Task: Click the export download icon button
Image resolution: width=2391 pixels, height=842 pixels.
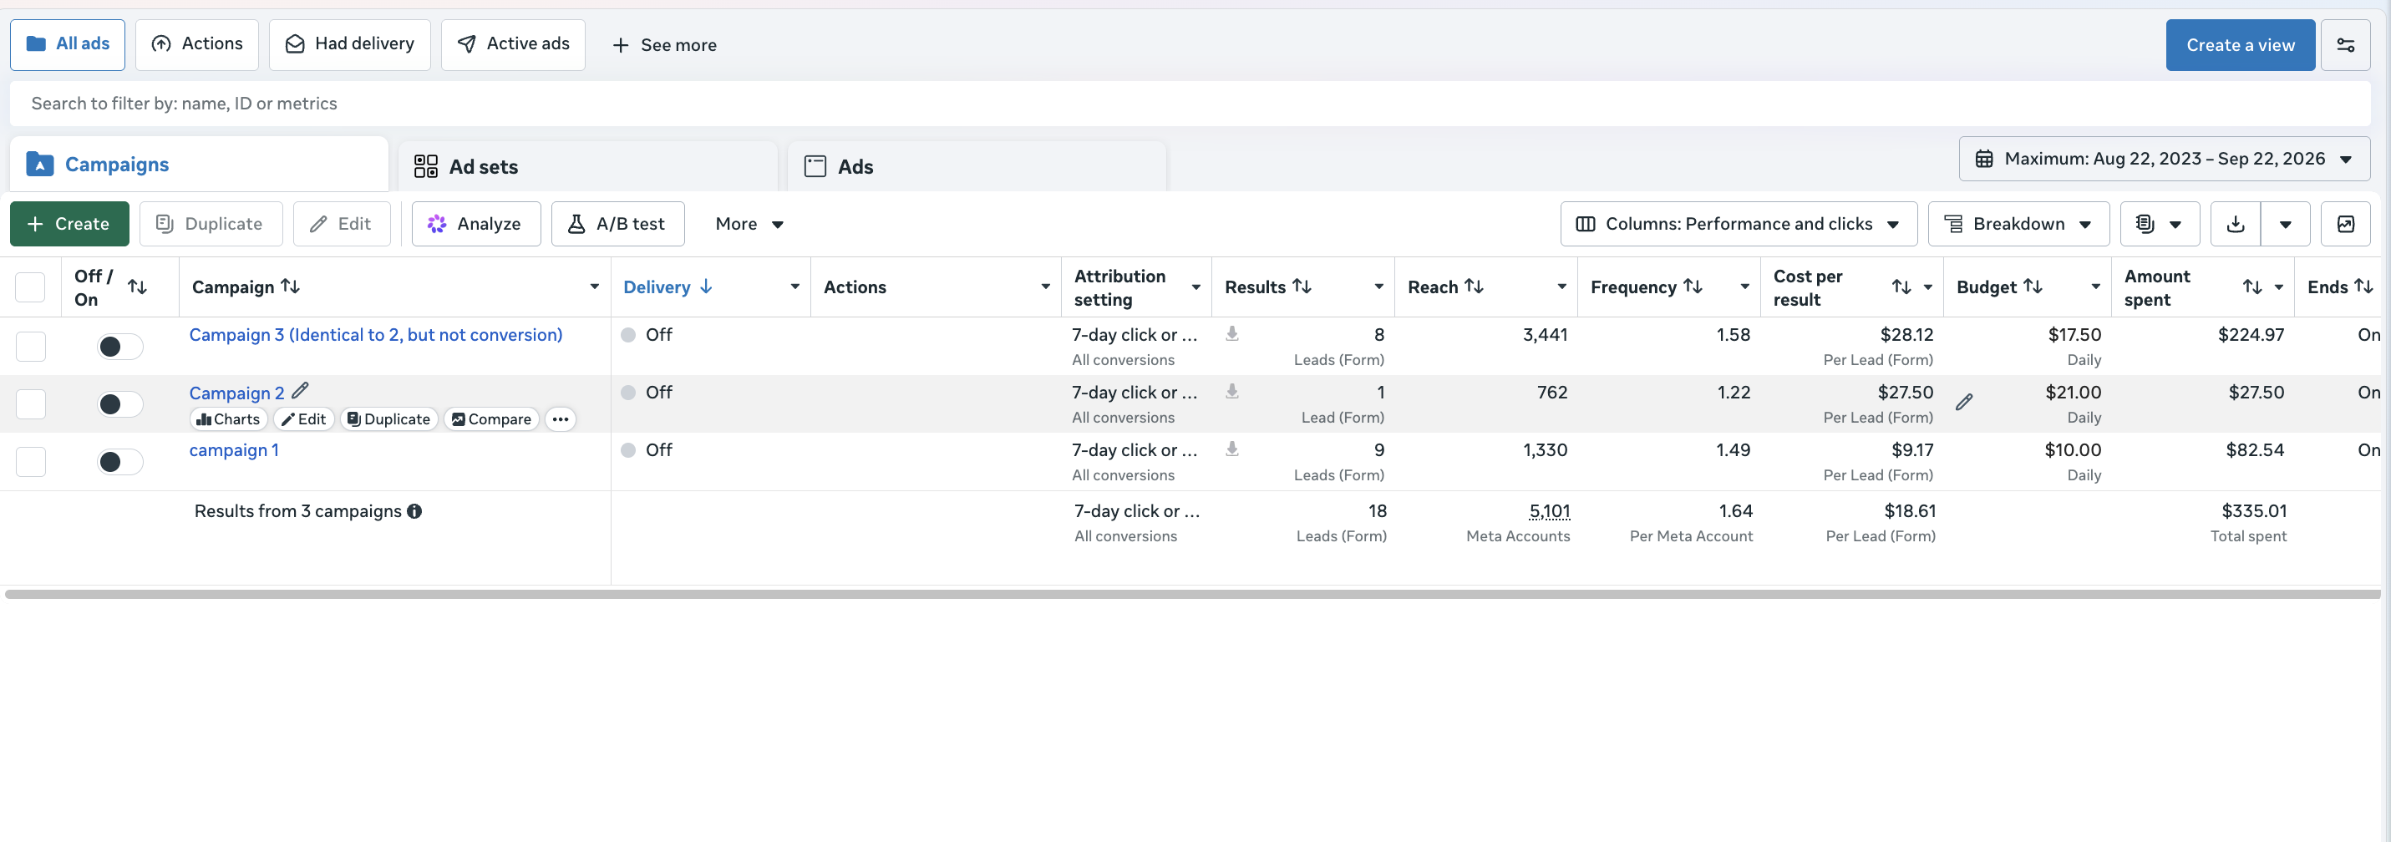Action: coord(2235,224)
